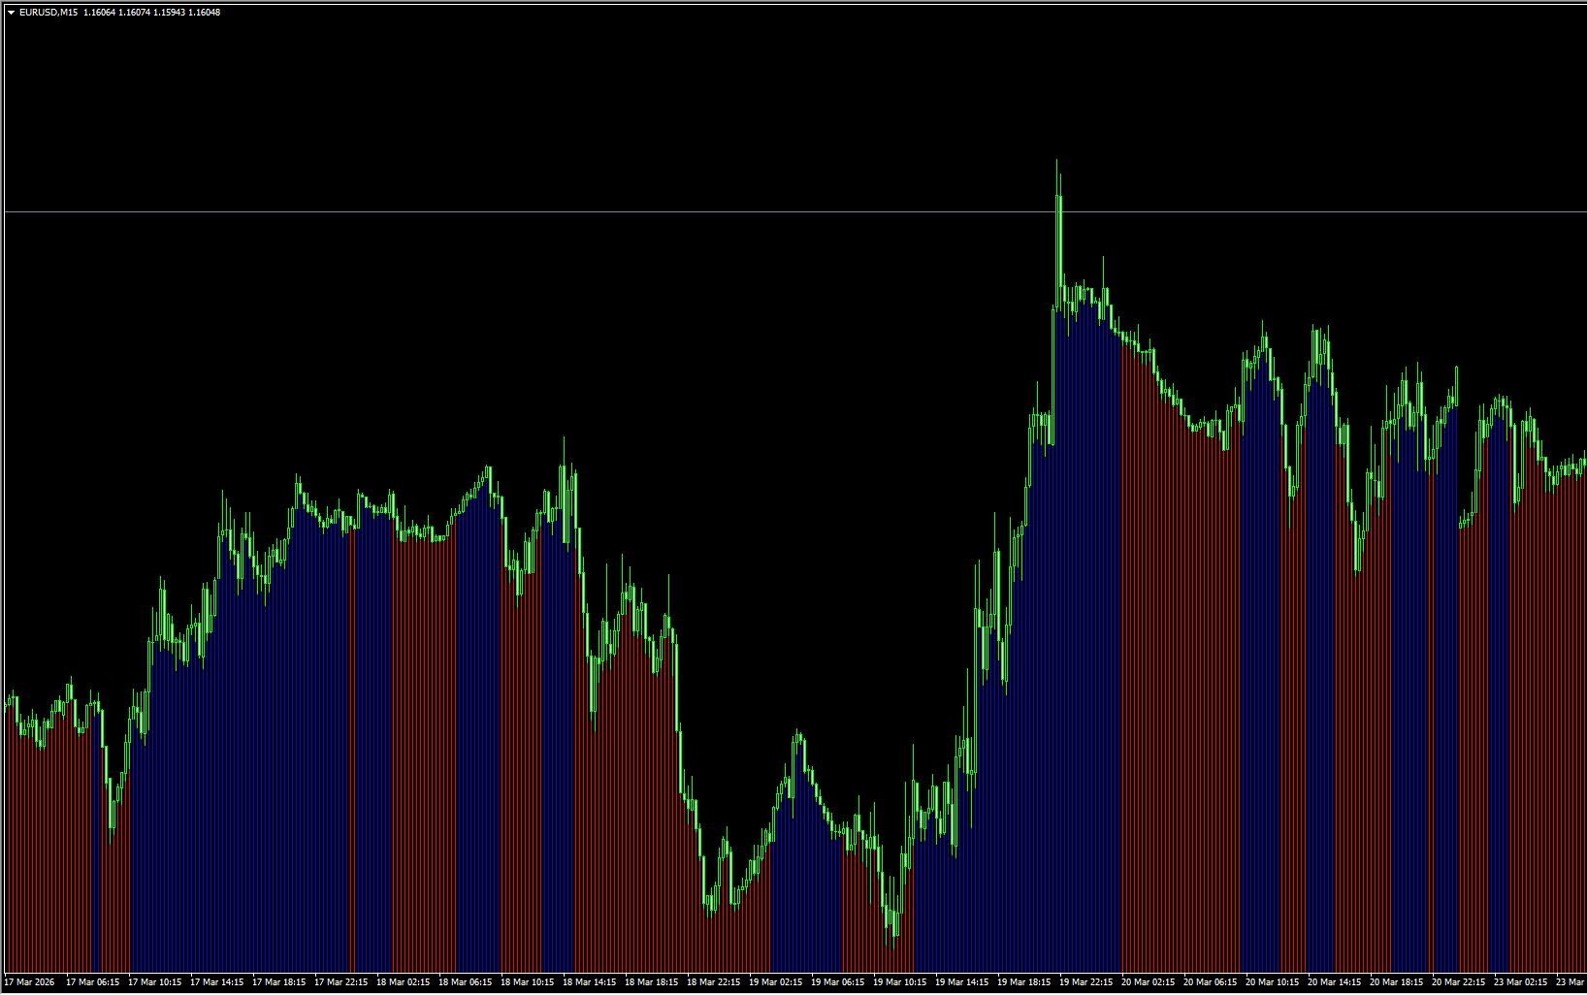Open the dropdown arrow beside EURUSD,M15
Screen dimensions: 1587x995
(x=11, y=13)
